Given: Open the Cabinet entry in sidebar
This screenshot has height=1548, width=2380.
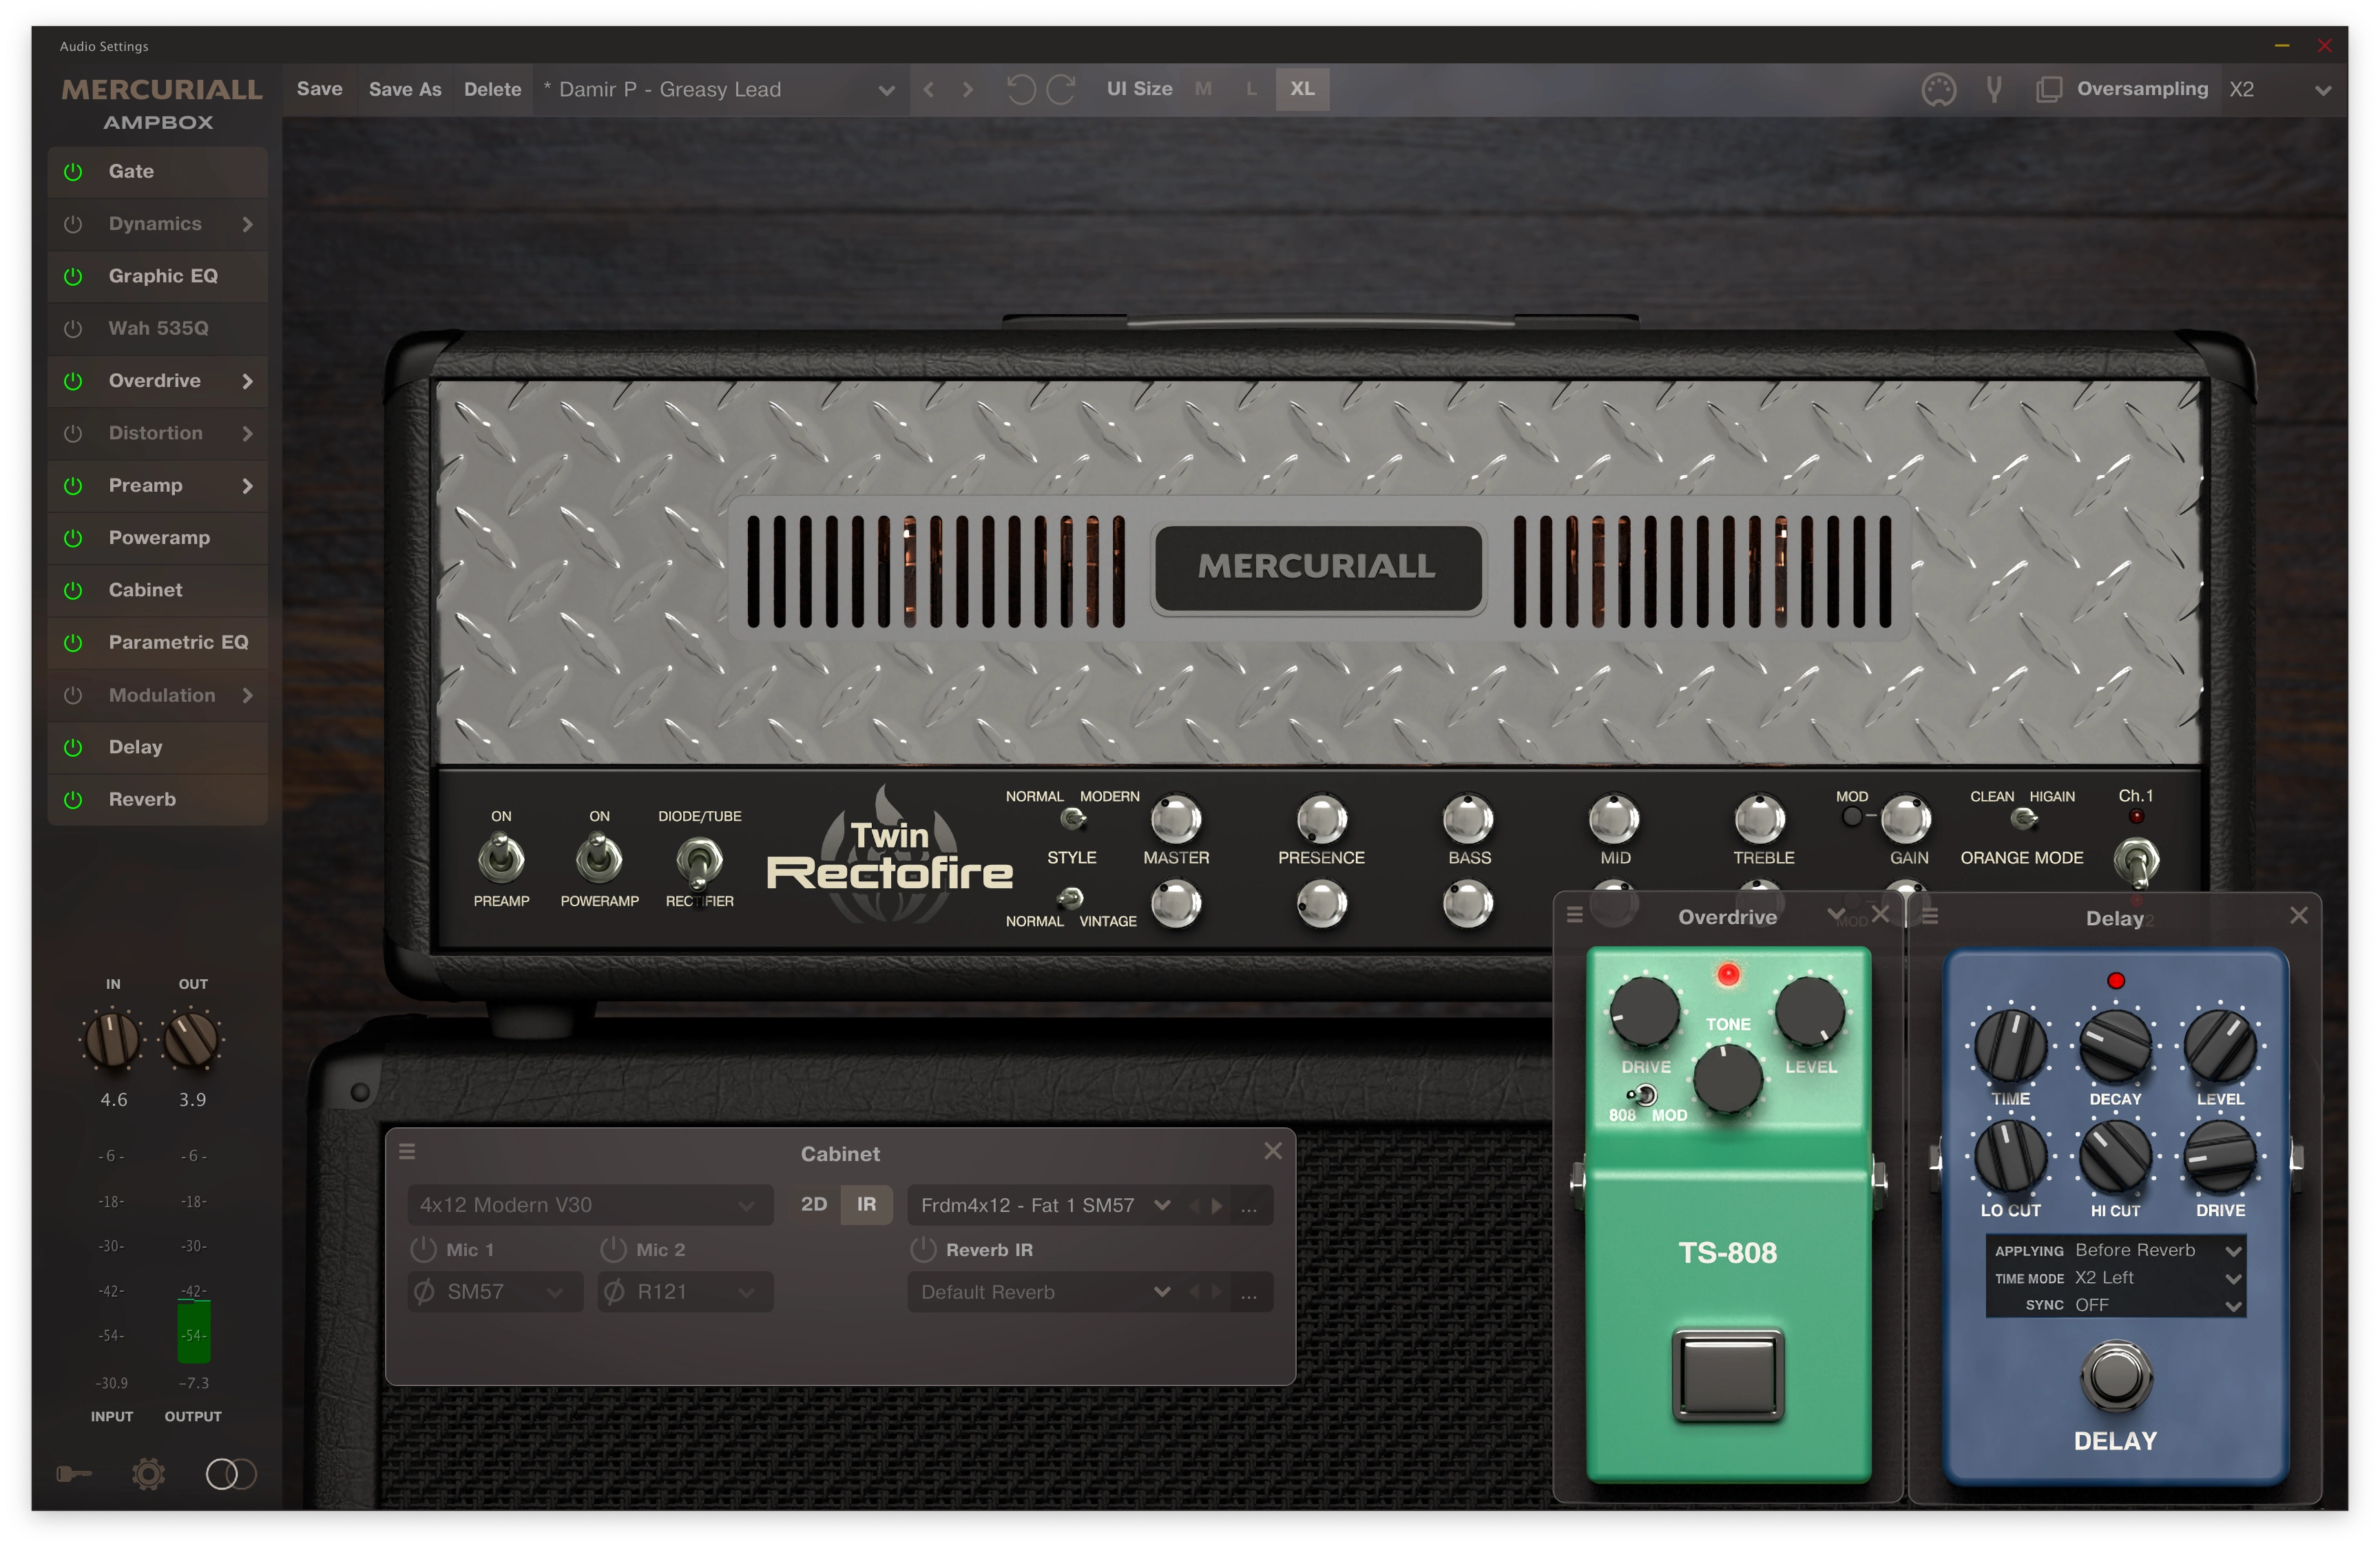Looking at the screenshot, I should 157,590.
